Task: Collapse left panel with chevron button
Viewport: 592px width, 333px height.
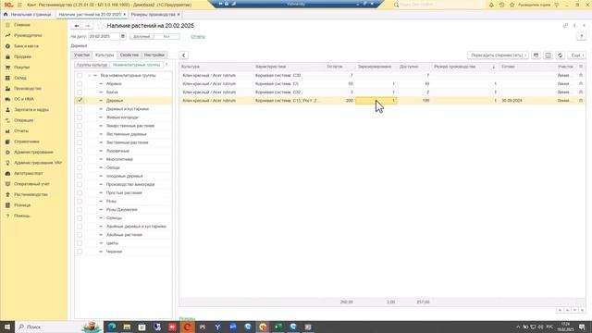Action: (x=183, y=55)
